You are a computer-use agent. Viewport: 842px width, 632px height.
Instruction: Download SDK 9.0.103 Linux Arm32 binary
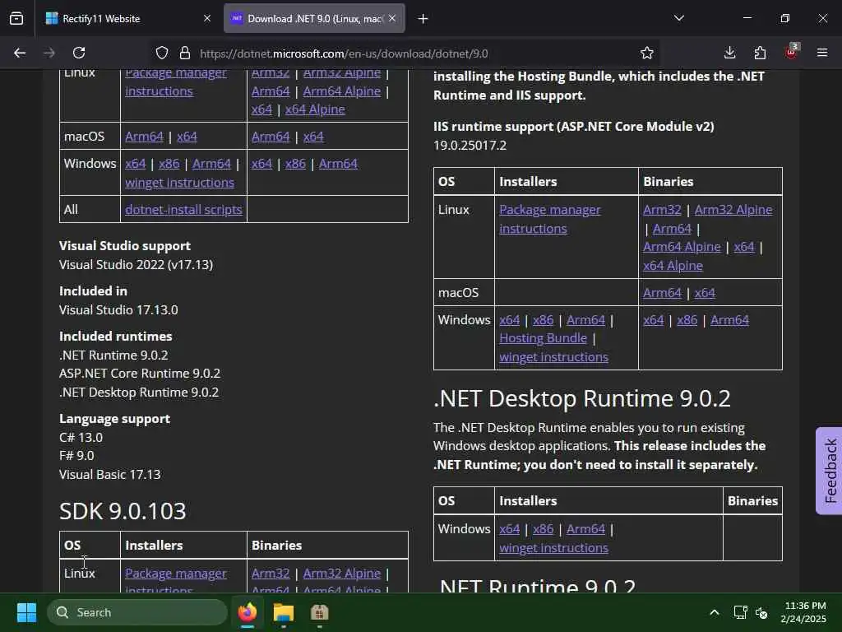pyautogui.click(x=271, y=574)
